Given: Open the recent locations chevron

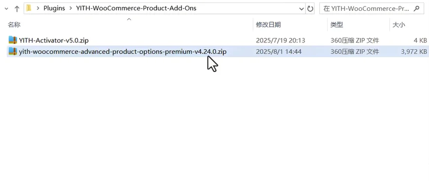Looking at the screenshot, I should [x=6, y=9].
